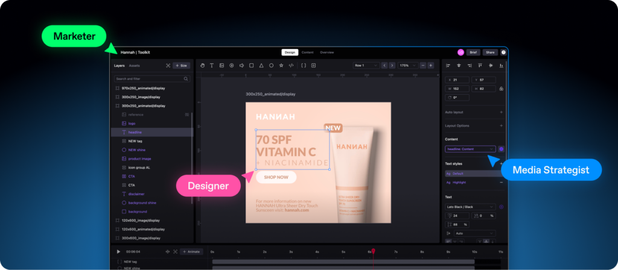Select the image insert tool
Viewport: 618px width, 270px height.
coord(222,65)
